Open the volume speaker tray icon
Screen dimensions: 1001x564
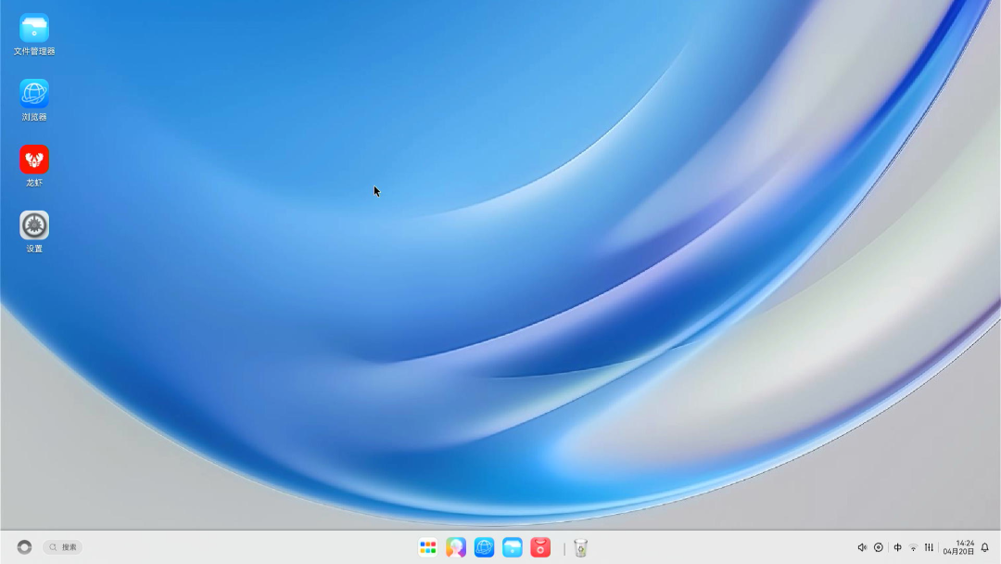(862, 547)
